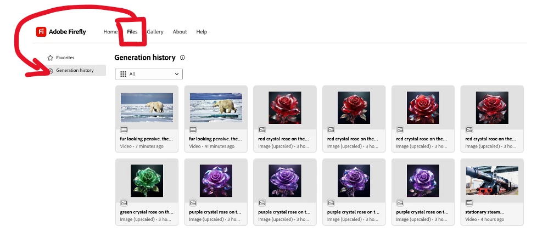Open the Files tab
The width and height of the screenshot is (548, 238).
click(132, 32)
